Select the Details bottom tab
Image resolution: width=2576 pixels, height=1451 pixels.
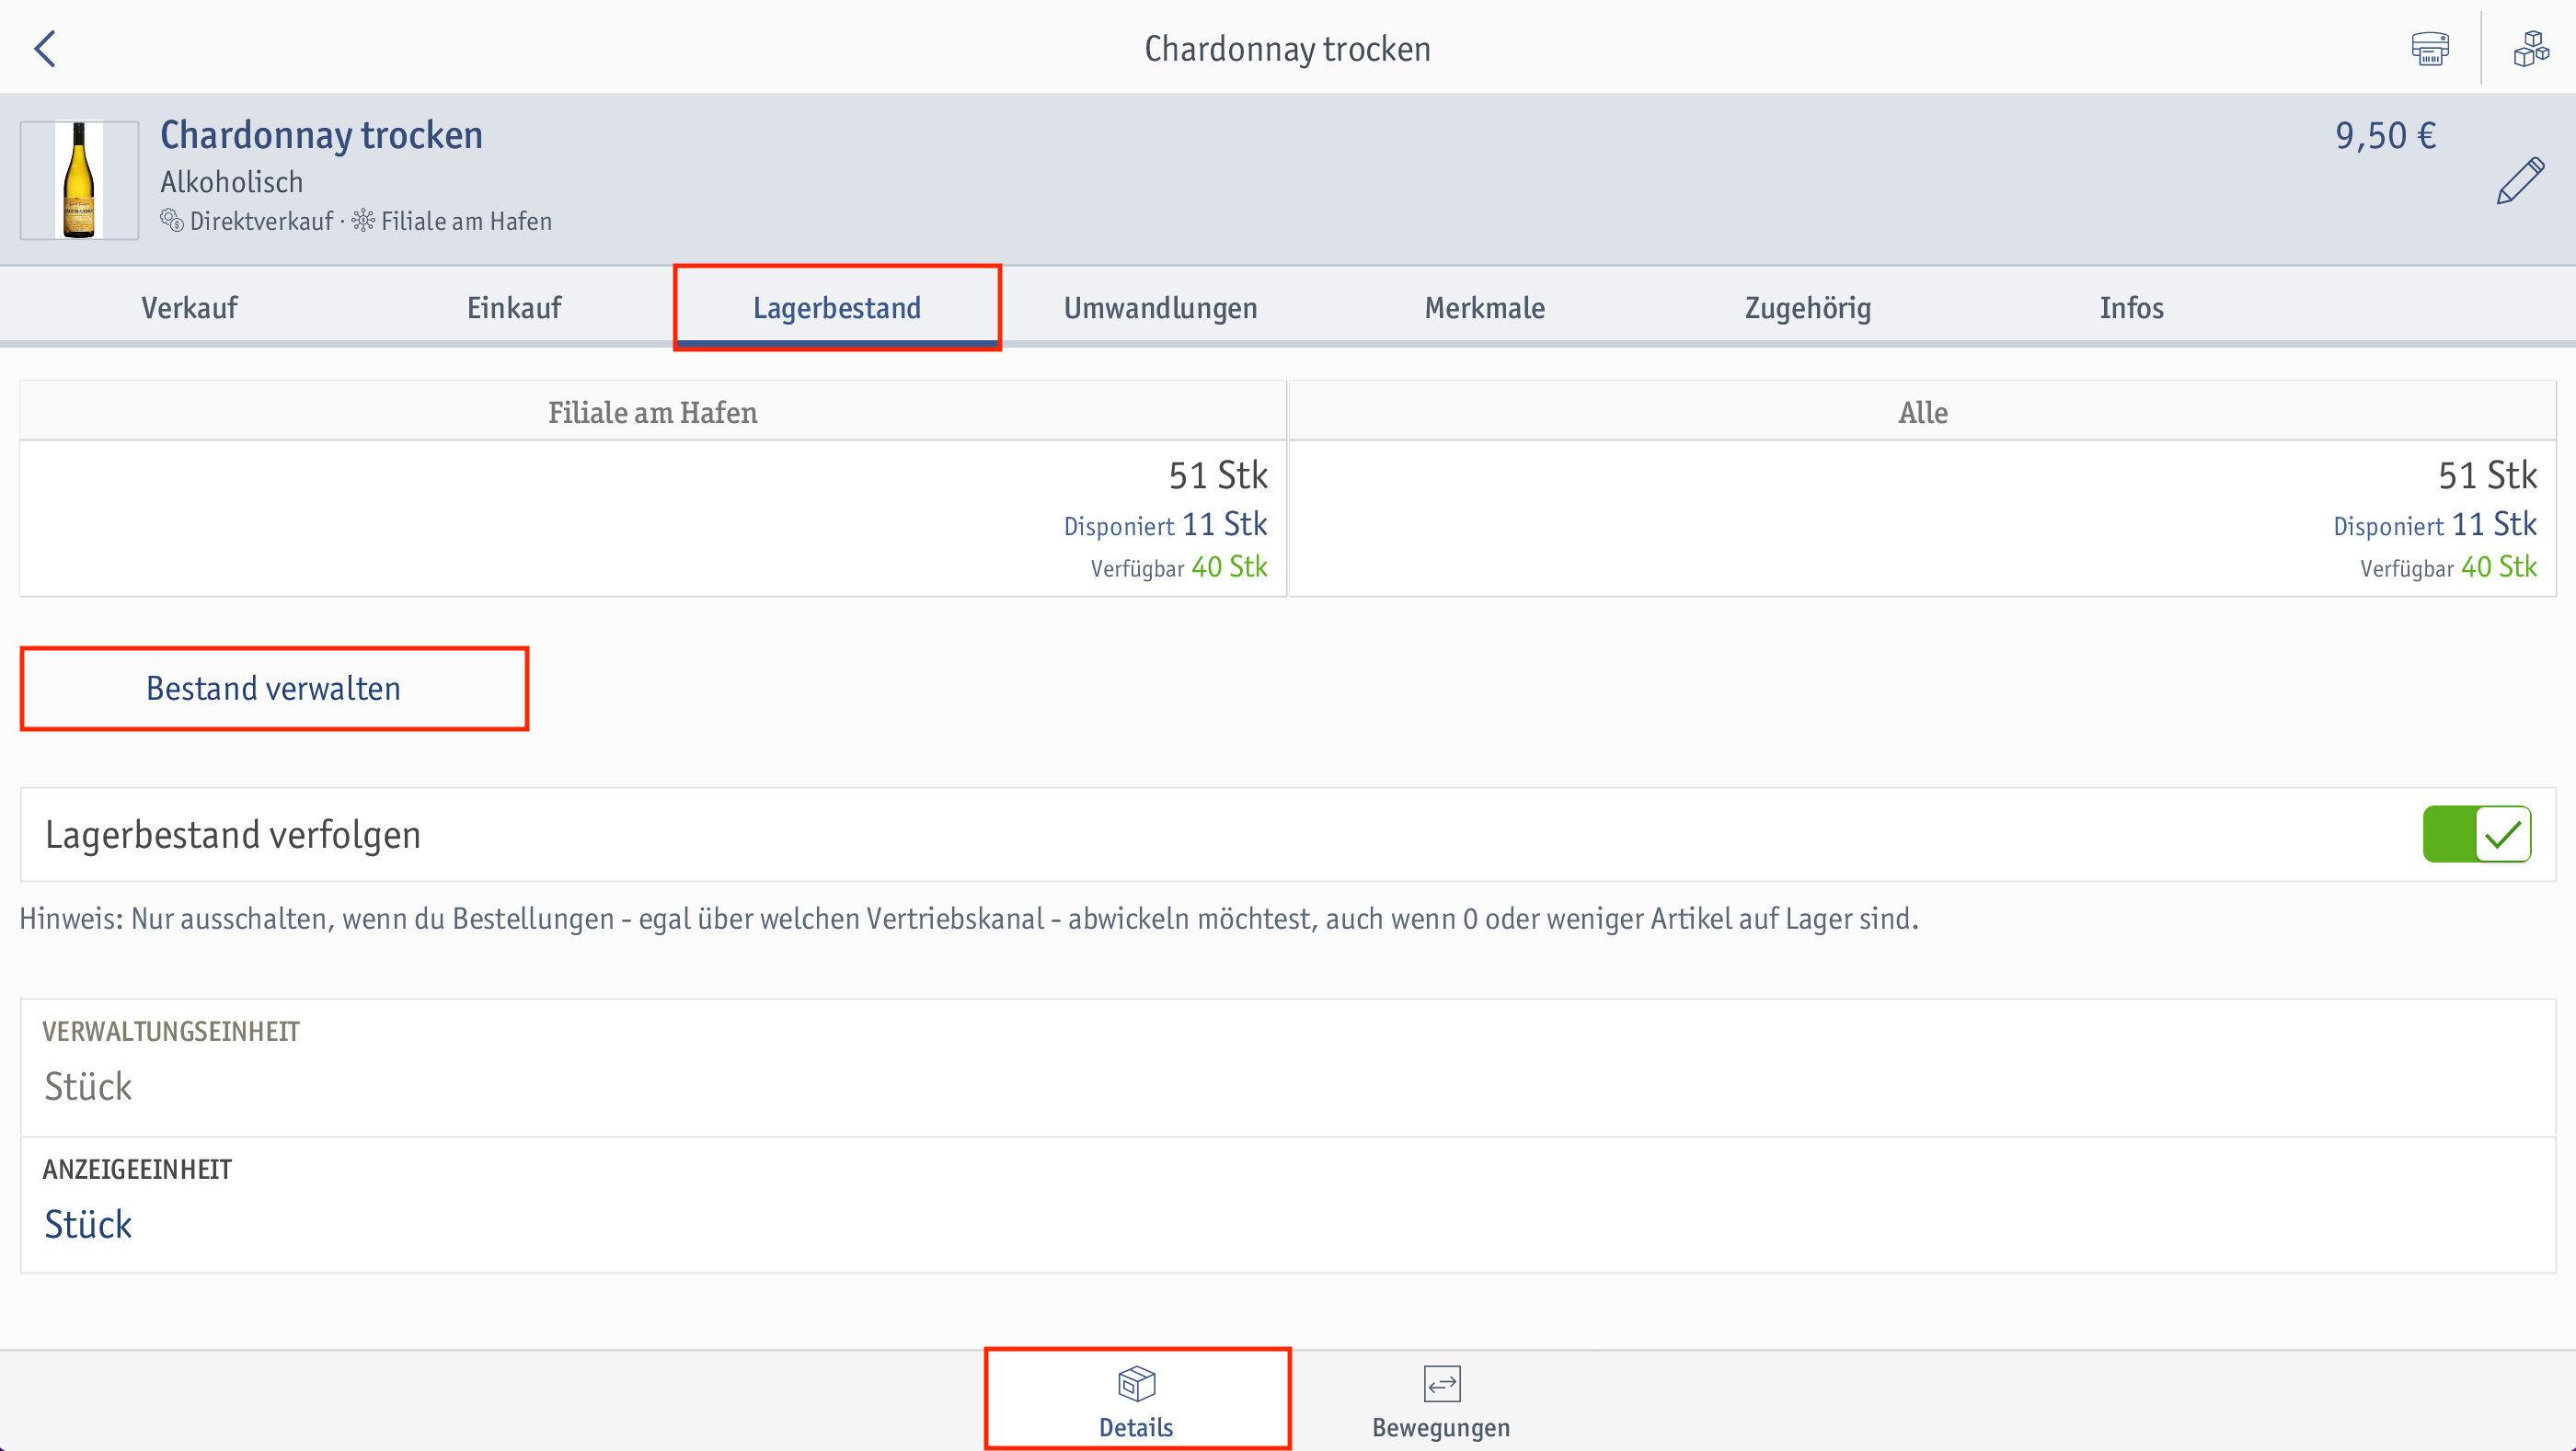(x=1137, y=1401)
